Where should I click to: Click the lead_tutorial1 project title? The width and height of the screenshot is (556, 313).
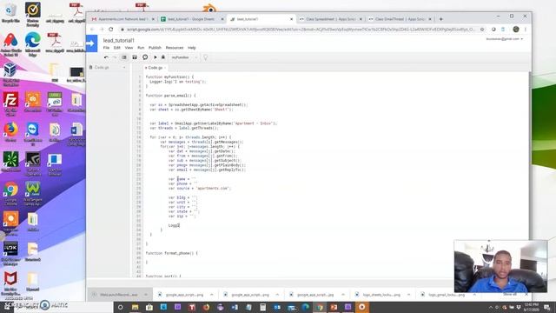coord(119,40)
